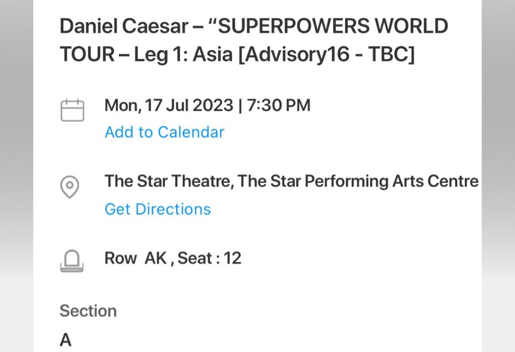Click the map pin icon near Get Directions
Screen dimensions: 515x352
pyautogui.click(x=70, y=187)
